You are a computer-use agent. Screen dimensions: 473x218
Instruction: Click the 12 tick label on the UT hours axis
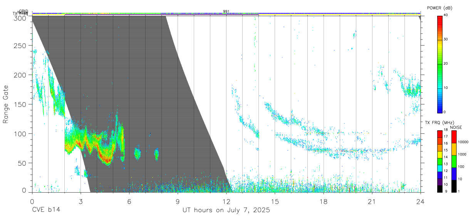(226, 201)
